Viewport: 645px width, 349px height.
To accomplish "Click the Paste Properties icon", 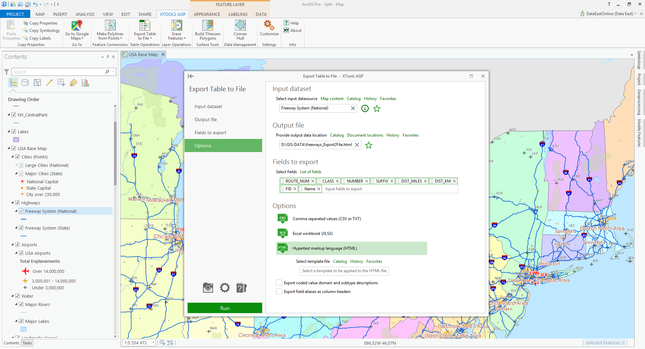I will pyautogui.click(x=11, y=25).
